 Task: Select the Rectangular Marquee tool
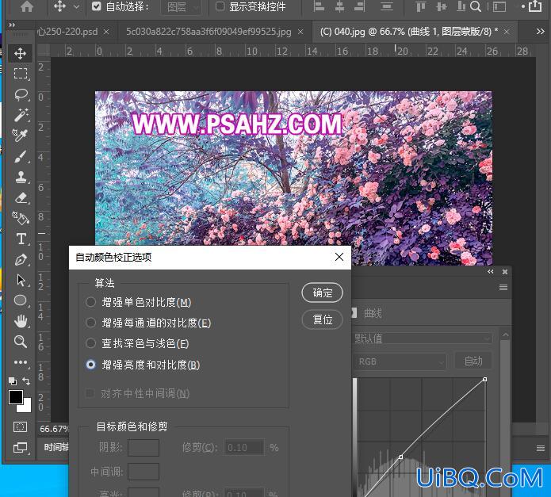pos(21,74)
